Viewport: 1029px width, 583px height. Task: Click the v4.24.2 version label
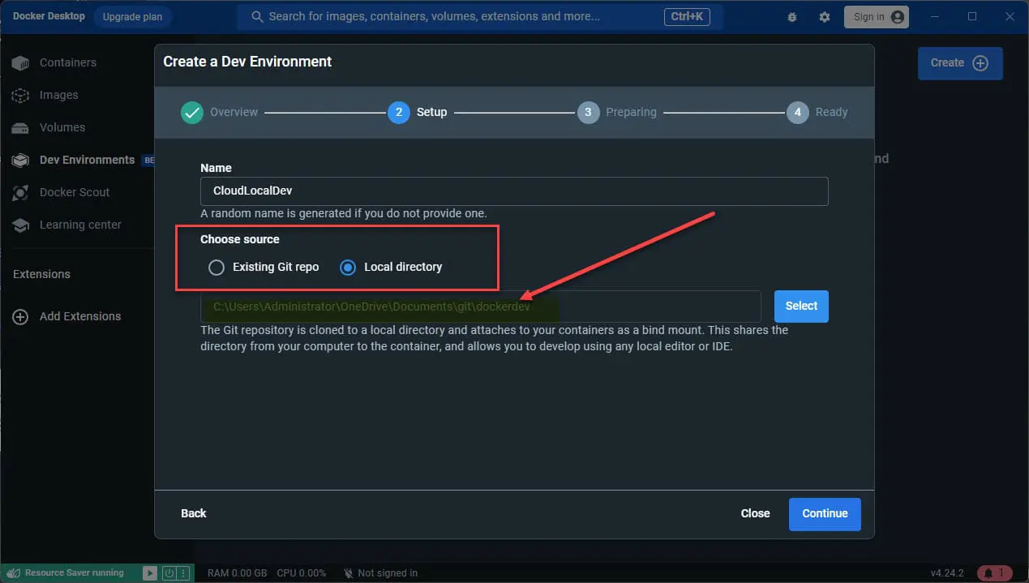[947, 572]
